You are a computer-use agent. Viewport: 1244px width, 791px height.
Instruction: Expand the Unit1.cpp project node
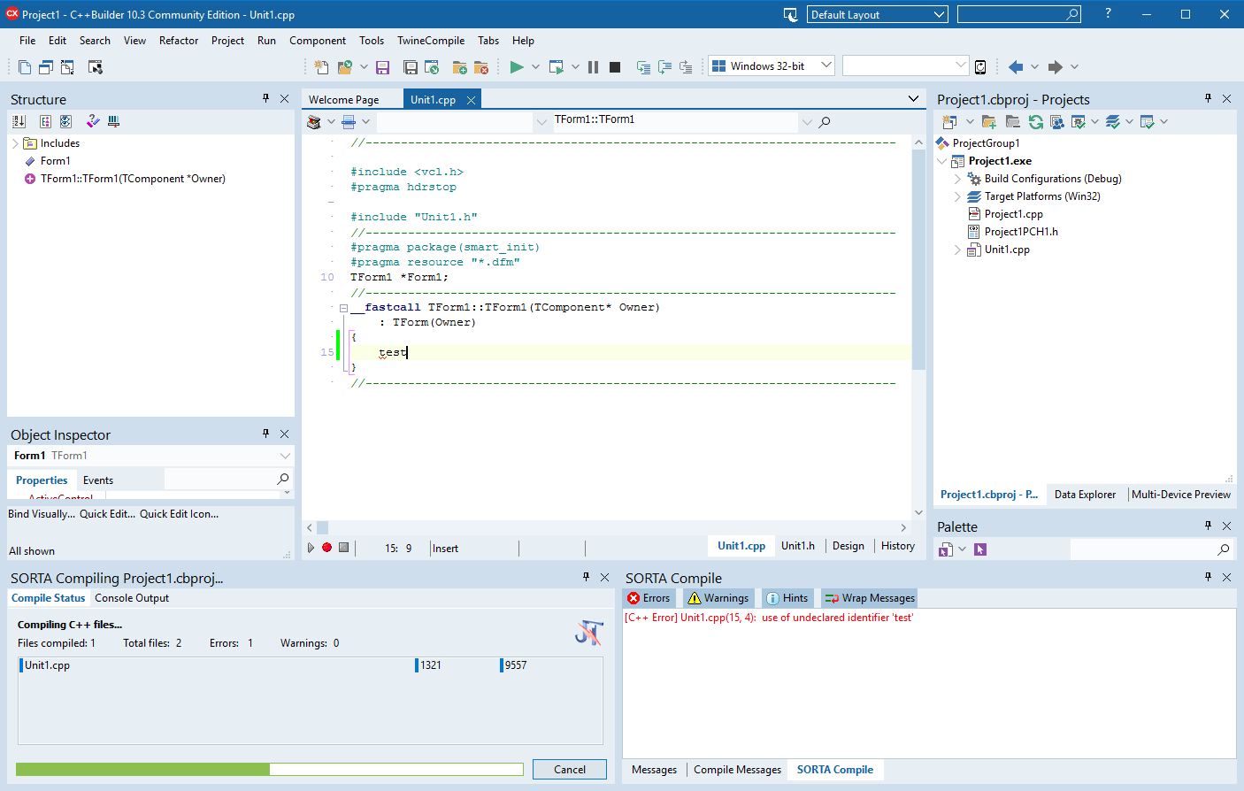click(x=957, y=250)
